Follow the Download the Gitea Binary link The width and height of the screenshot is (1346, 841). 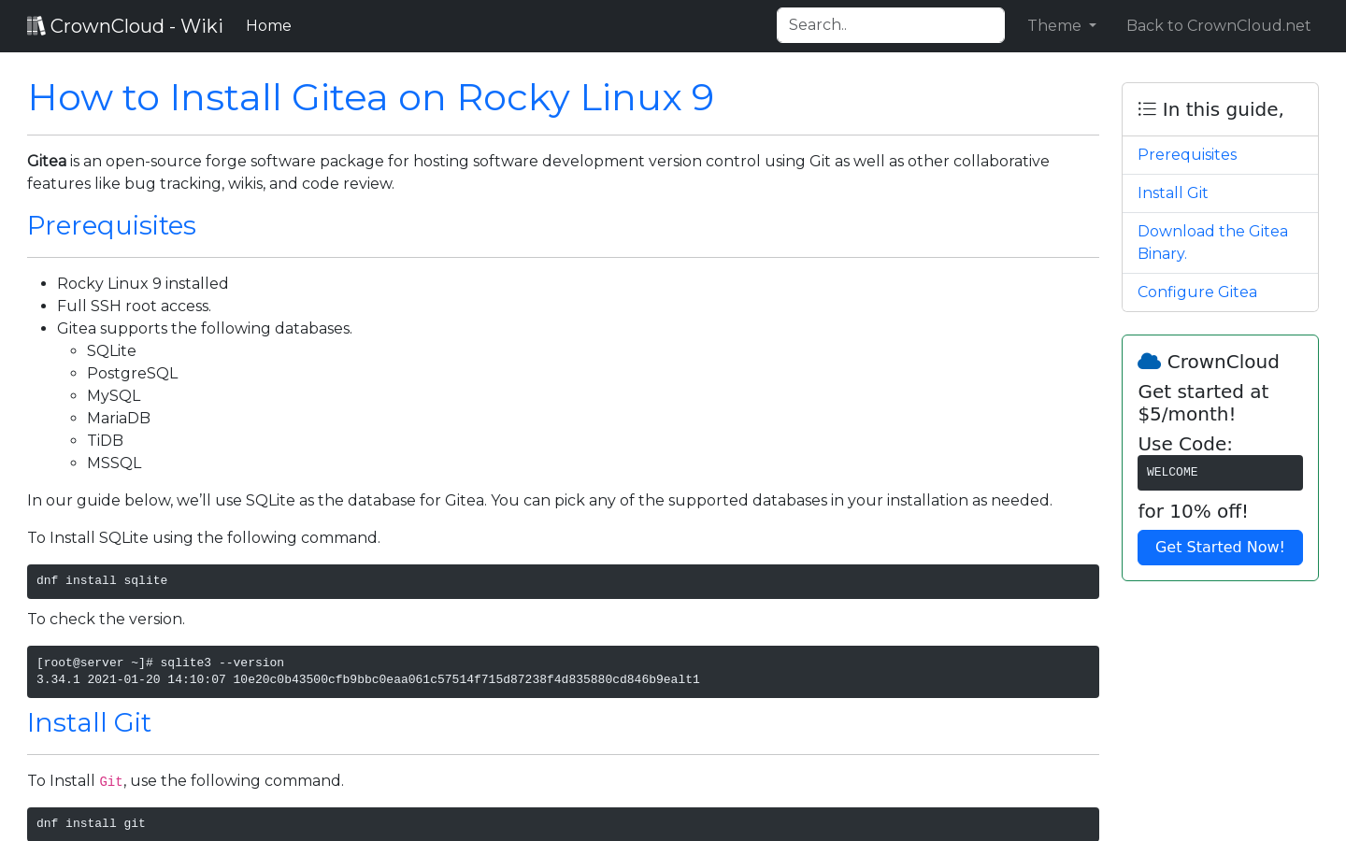point(1212,242)
